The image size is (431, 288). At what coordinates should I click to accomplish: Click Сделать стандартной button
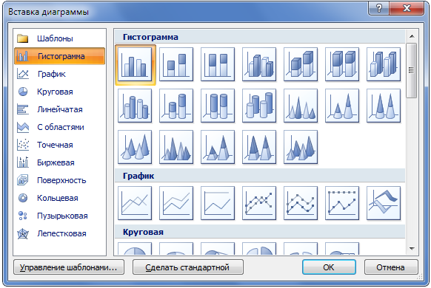point(188,267)
